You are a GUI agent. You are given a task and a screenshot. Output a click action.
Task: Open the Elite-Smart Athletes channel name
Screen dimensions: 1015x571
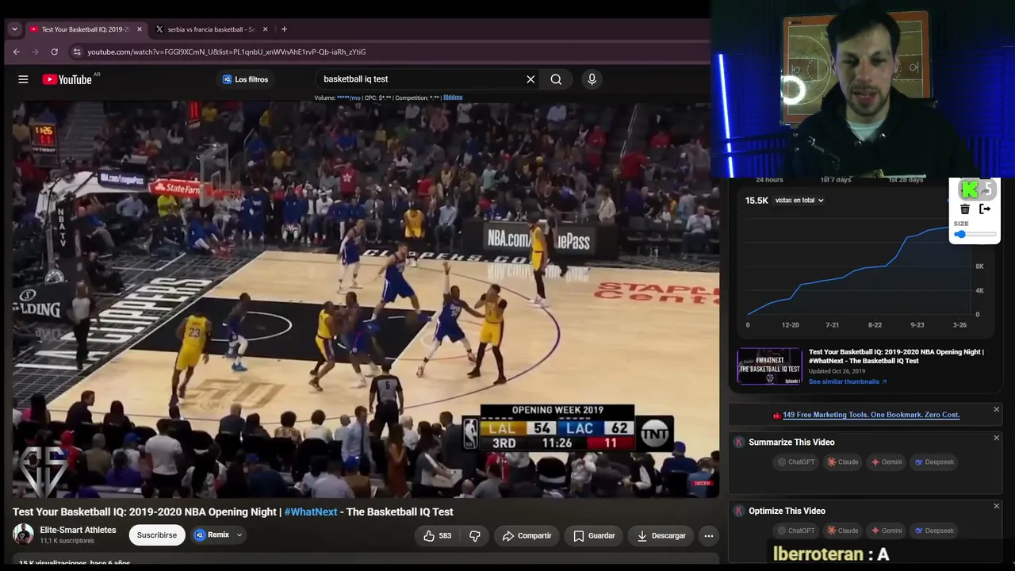coord(79,530)
